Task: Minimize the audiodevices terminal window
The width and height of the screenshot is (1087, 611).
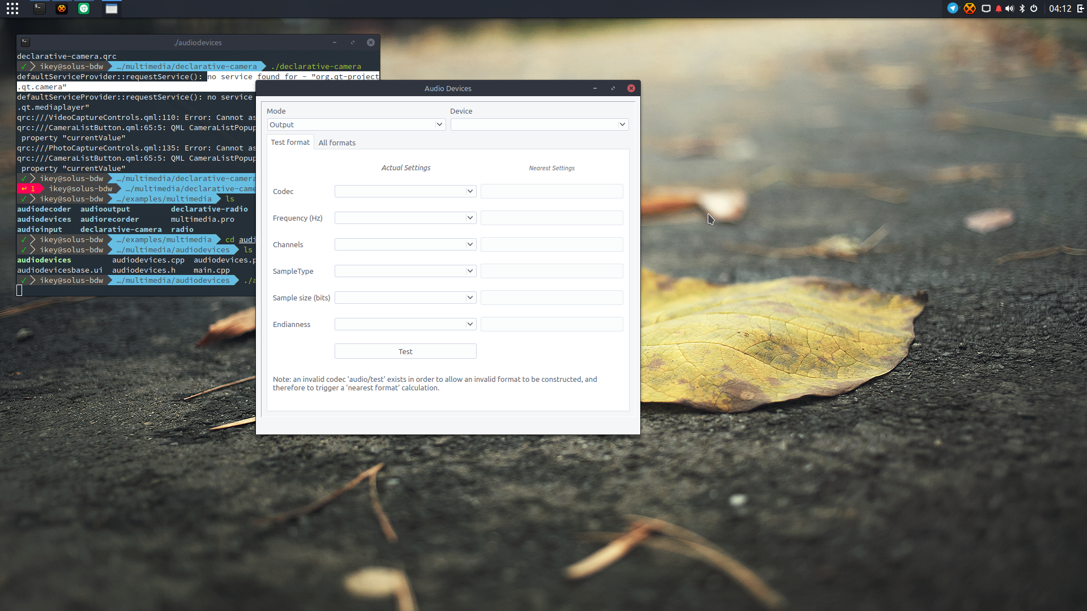Action: 335,42
